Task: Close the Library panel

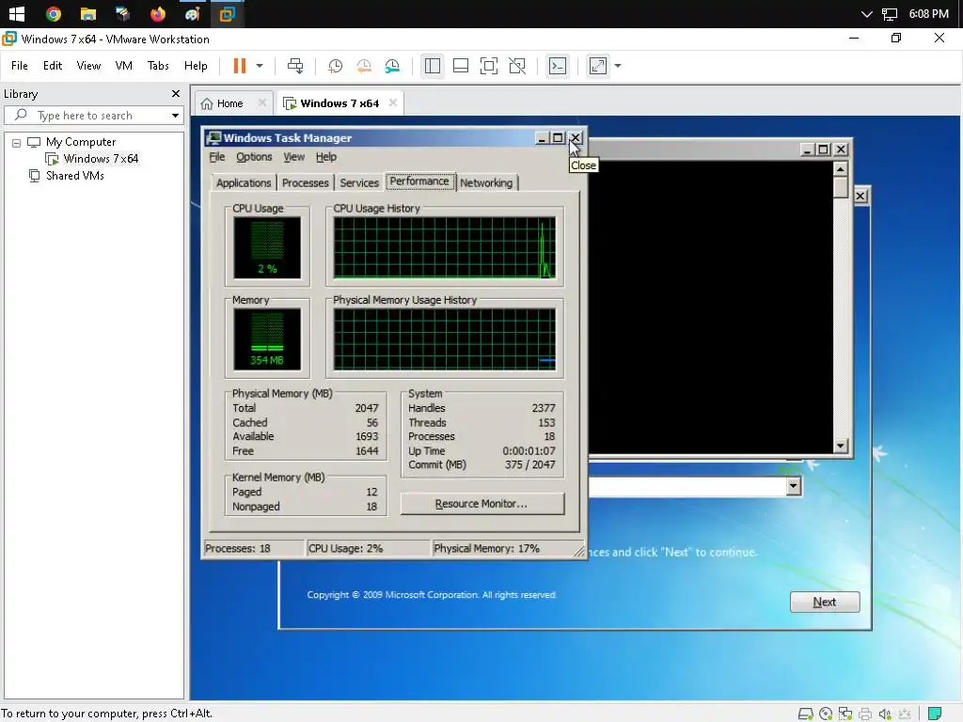Action: click(176, 93)
